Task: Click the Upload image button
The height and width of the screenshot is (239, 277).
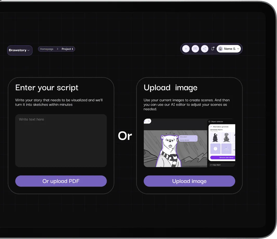Action: point(189,181)
